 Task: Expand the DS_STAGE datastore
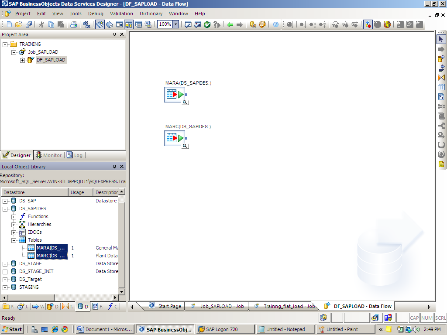(5, 264)
